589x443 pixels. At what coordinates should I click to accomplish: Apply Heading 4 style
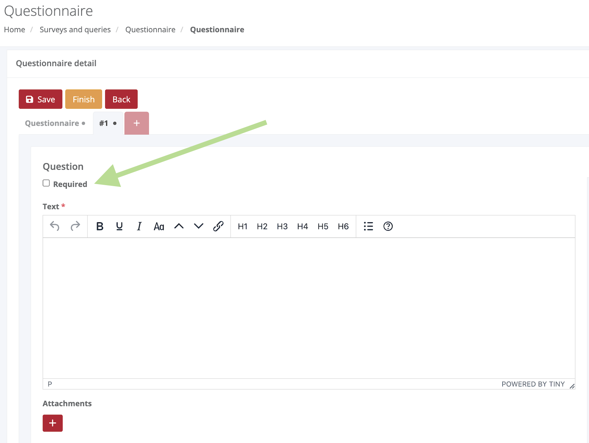(x=303, y=226)
